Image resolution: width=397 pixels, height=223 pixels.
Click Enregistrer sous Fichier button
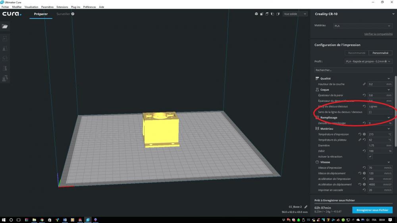click(372, 210)
